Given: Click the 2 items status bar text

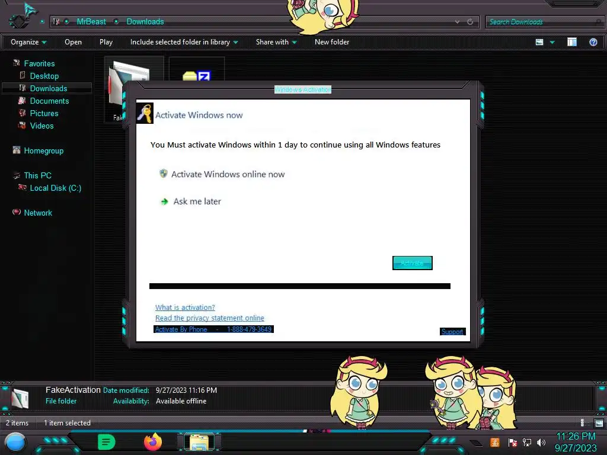Looking at the screenshot, I should [17, 423].
